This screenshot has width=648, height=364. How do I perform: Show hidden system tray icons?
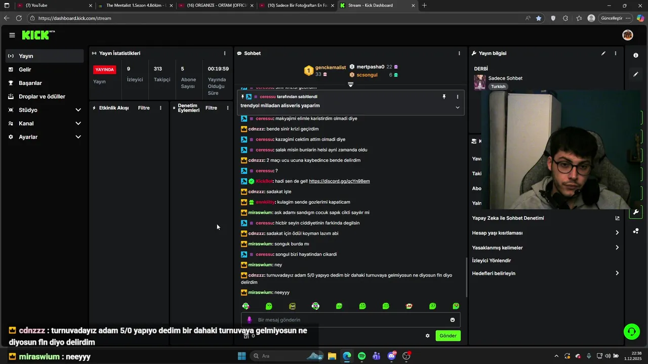click(556, 356)
